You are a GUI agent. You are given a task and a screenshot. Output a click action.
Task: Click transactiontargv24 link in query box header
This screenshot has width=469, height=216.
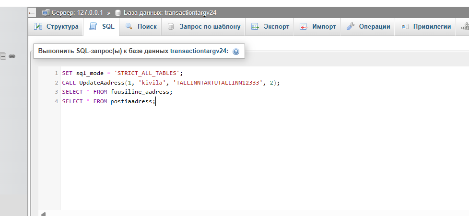pos(199,51)
